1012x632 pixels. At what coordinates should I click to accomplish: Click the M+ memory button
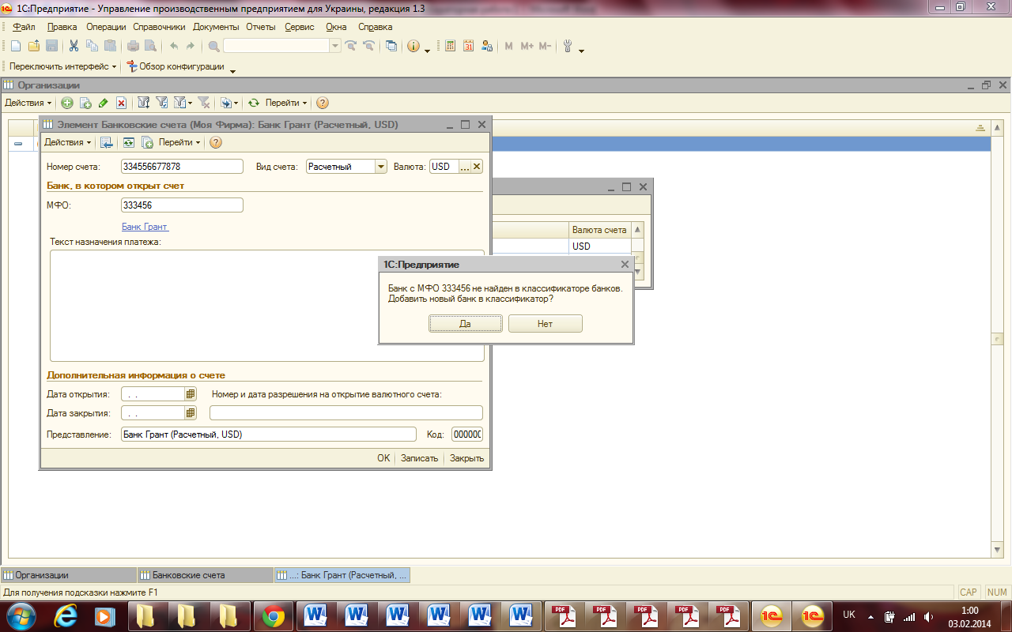527,46
